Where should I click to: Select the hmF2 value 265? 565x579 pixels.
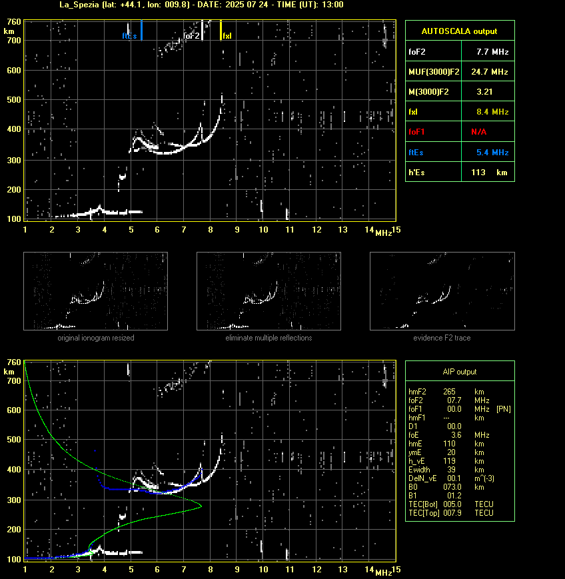pyautogui.click(x=450, y=392)
